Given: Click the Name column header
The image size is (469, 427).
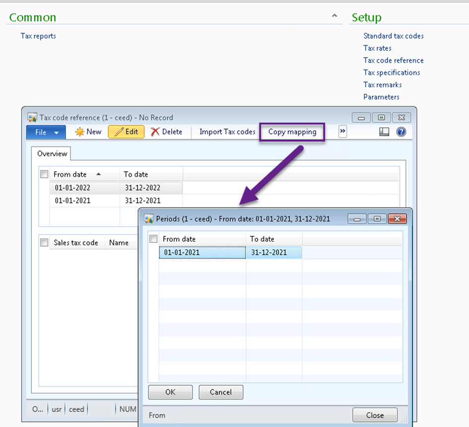Looking at the screenshot, I should 121,242.
